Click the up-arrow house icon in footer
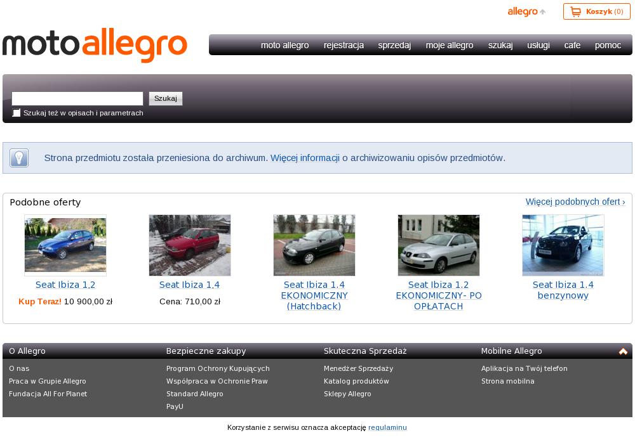Image resolution: width=635 pixels, height=440 pixels. pos(623,351)
